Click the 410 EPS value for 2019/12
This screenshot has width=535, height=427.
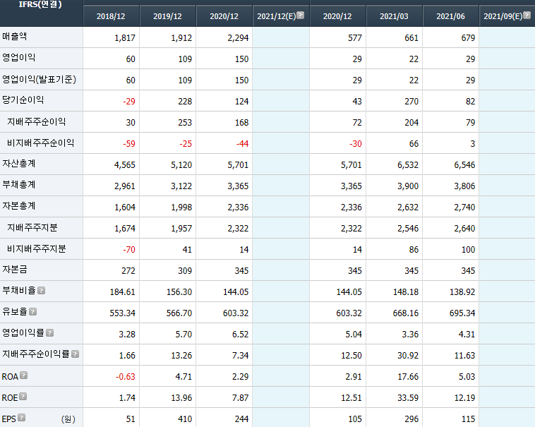click(185, 419)
